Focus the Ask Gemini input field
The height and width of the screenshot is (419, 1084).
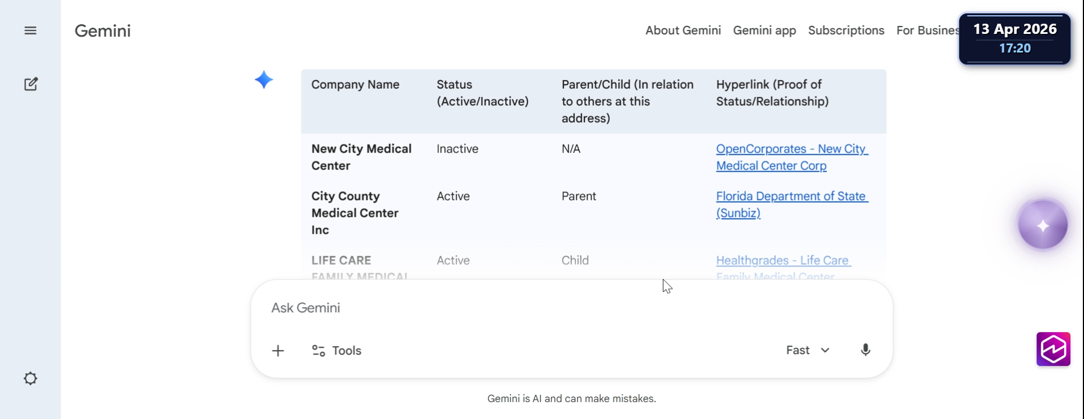tap(571, 308)
